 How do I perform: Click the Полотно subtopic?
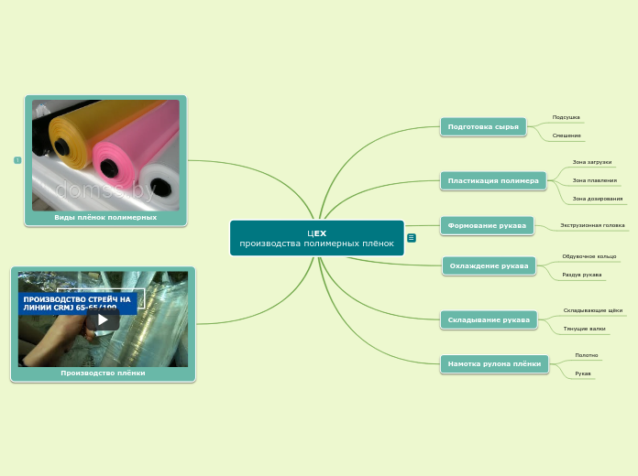(587, 355)
